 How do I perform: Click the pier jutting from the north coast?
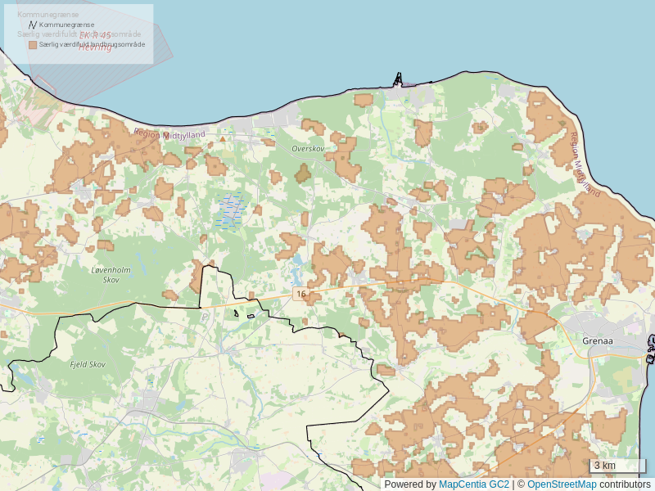399,79
